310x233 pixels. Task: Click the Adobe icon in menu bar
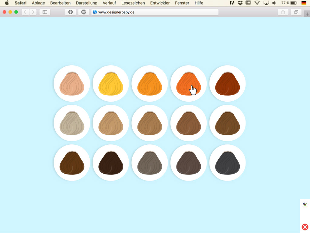click(x=232, y=3)
